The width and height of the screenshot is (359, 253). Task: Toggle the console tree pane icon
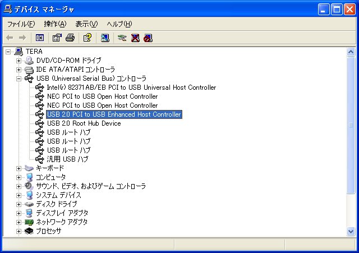click(x=40, y=38)
